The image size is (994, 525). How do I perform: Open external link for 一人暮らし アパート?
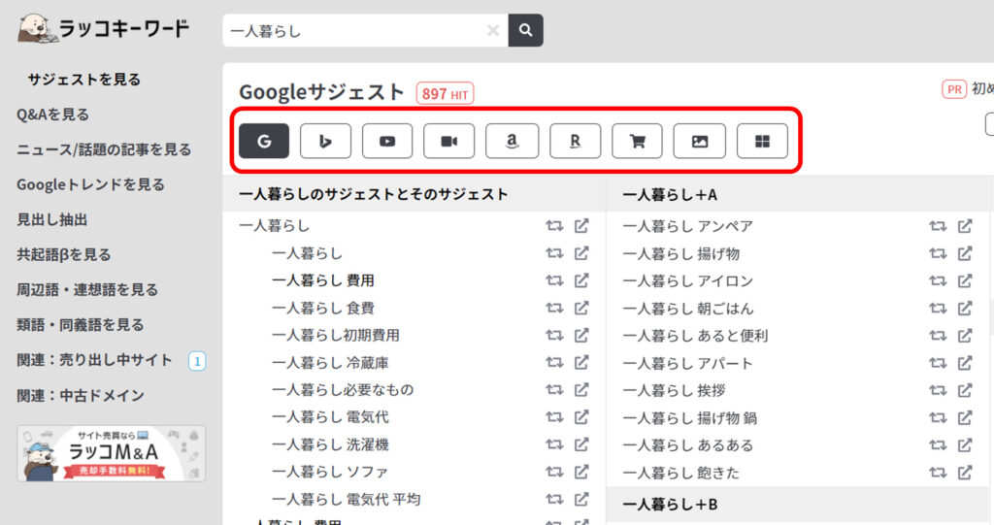pyautogui.click(x=965, y=363)
